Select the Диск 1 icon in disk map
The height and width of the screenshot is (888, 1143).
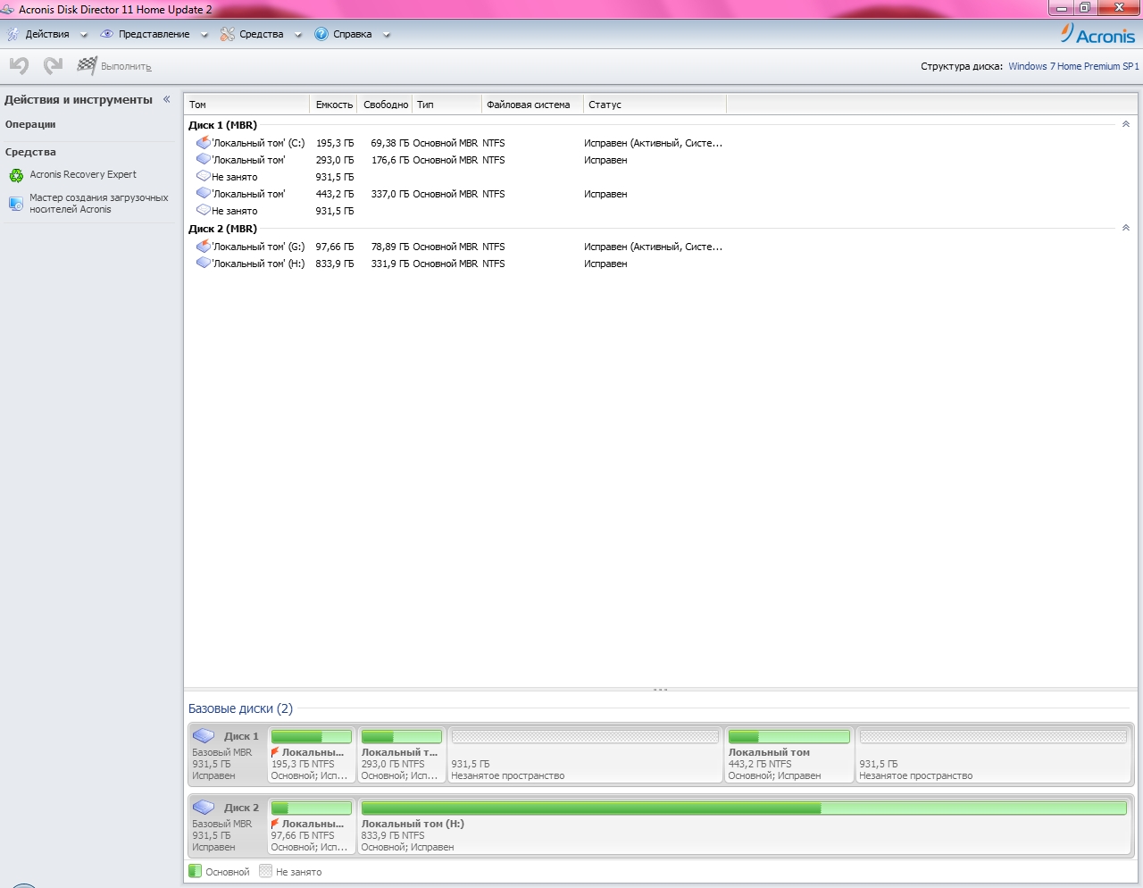tap(204, 736)
